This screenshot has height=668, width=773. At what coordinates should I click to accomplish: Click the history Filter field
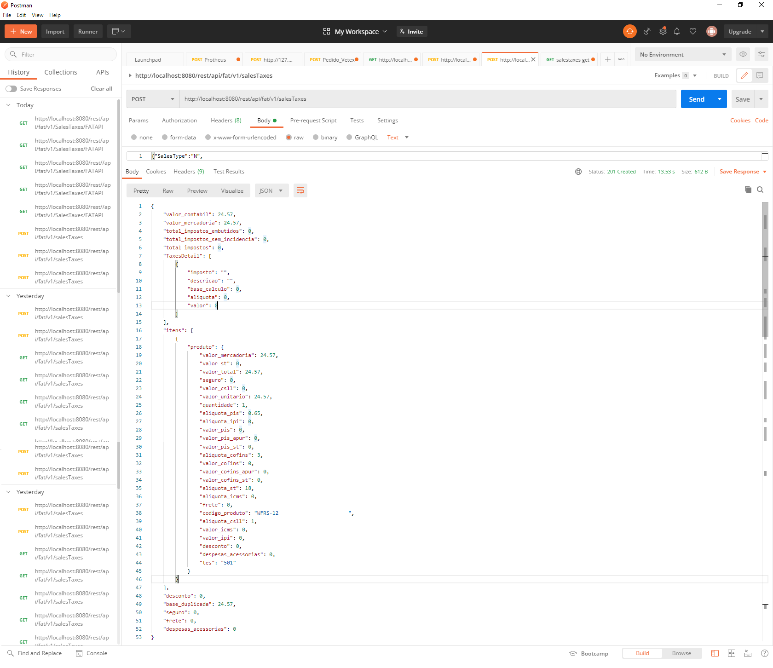coord(61,54)
